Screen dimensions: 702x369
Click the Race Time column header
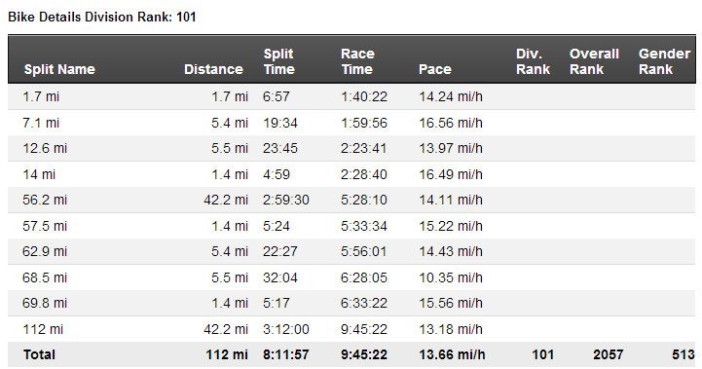point(357,61)
